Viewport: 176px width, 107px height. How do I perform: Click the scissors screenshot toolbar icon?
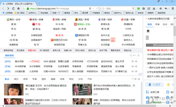154,9
